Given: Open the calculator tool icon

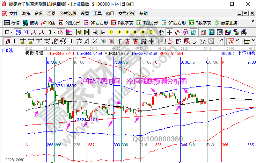Looking at the screenshot, I should tap(211, 32).
